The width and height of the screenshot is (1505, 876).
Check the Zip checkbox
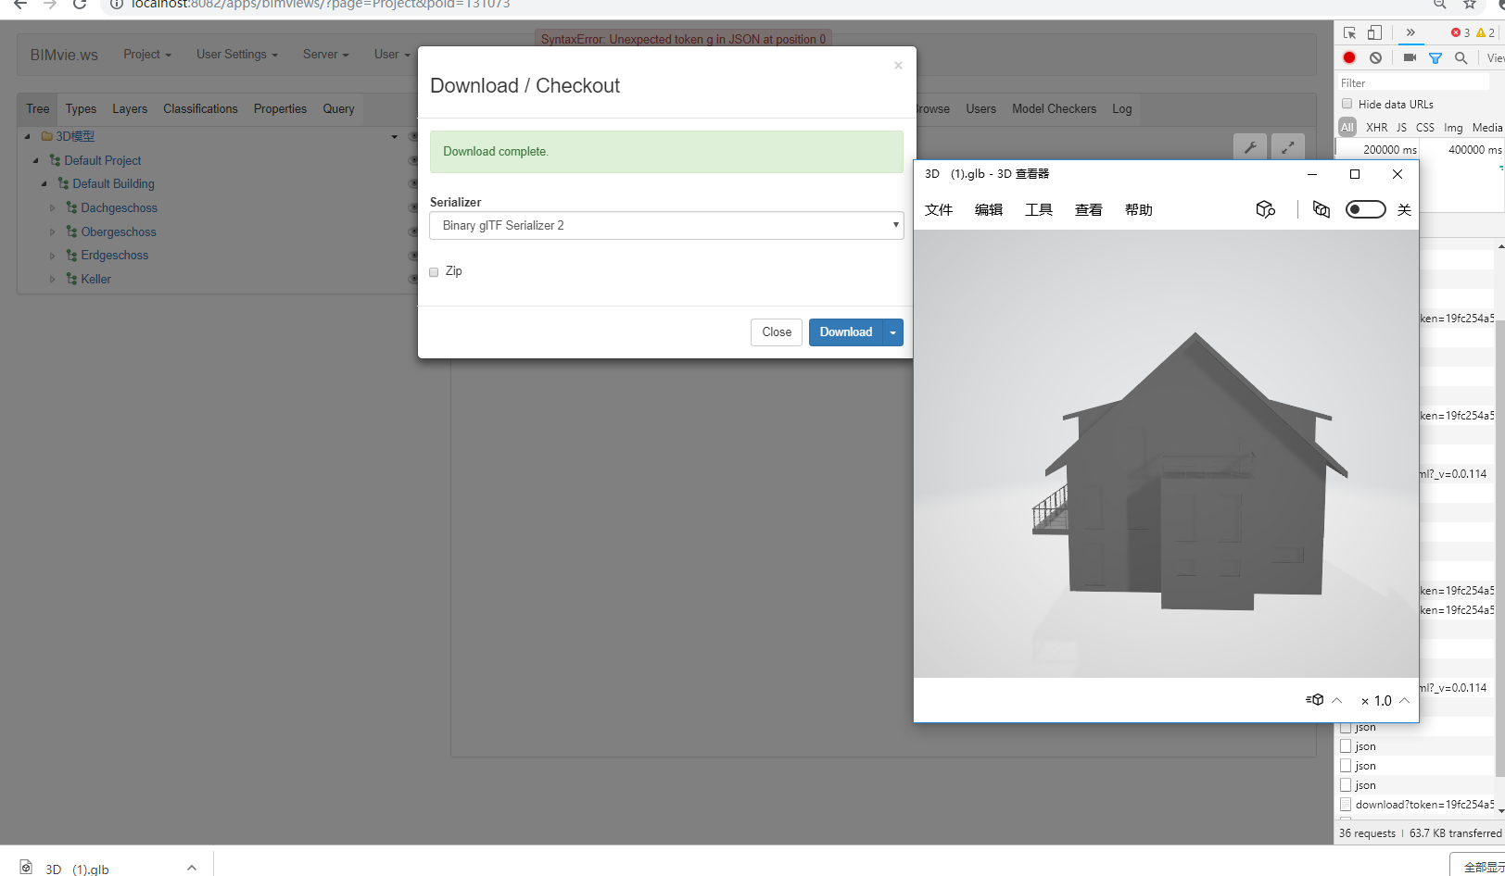pos(434,272)
